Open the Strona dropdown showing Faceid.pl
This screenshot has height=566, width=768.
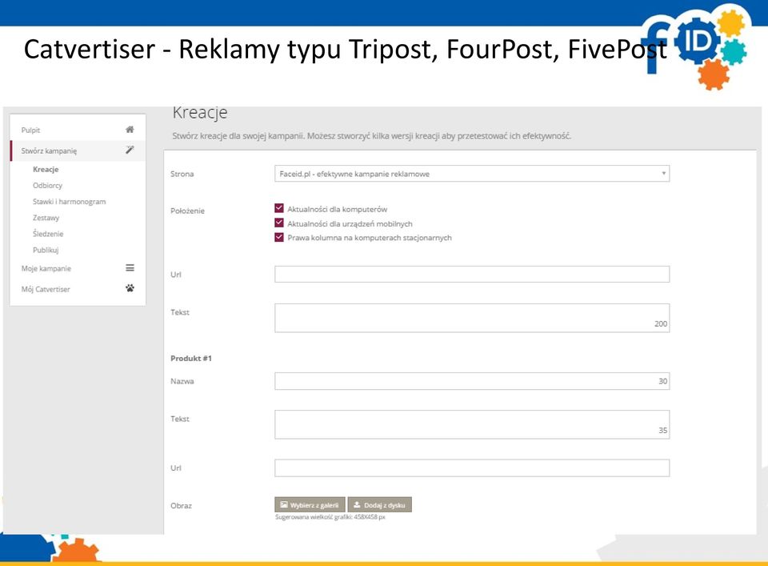click(472, 174)
